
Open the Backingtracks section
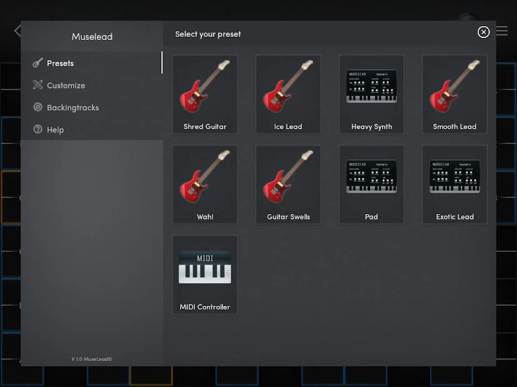[x=73, y=107]
